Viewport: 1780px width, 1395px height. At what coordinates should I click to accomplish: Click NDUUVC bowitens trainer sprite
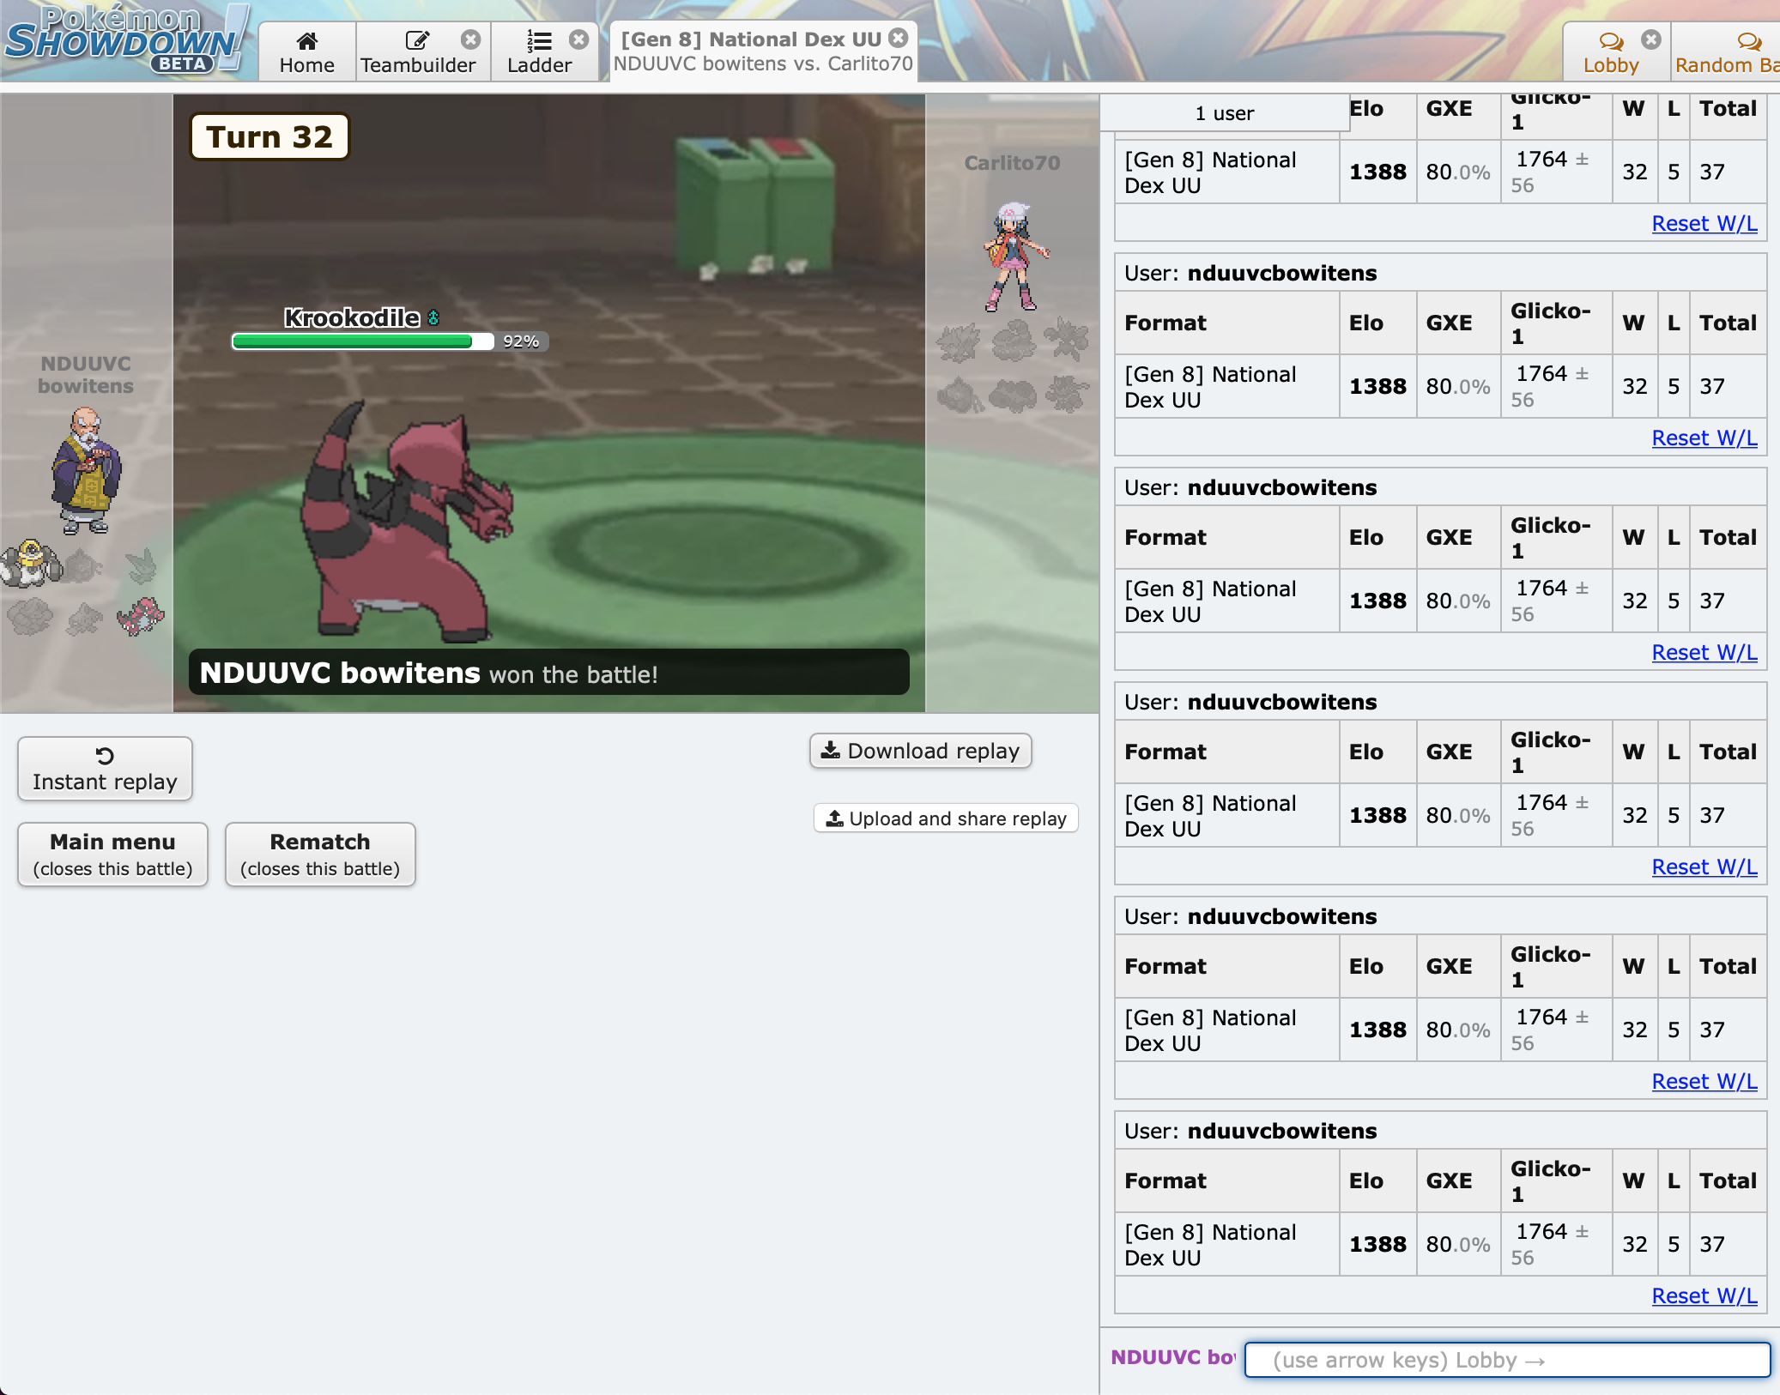tap(86, 470)
